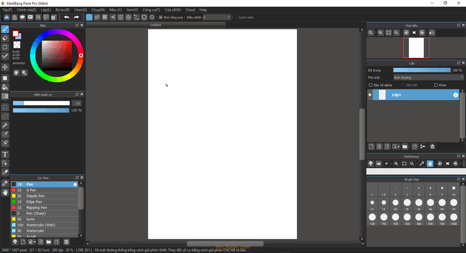The height and width of the screenshot is (253, 466).
Task: Choose brush size 50 preset
Action: pyautogui.click(x=442, y=204)
